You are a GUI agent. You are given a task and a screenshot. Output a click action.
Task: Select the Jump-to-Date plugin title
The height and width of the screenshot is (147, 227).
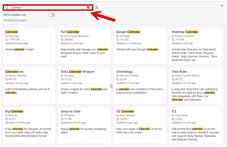pyautogui.click(x=70, y=111)
